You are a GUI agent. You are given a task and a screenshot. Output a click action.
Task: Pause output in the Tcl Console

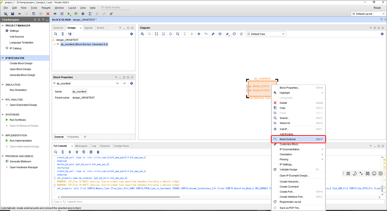coord(77,152)
